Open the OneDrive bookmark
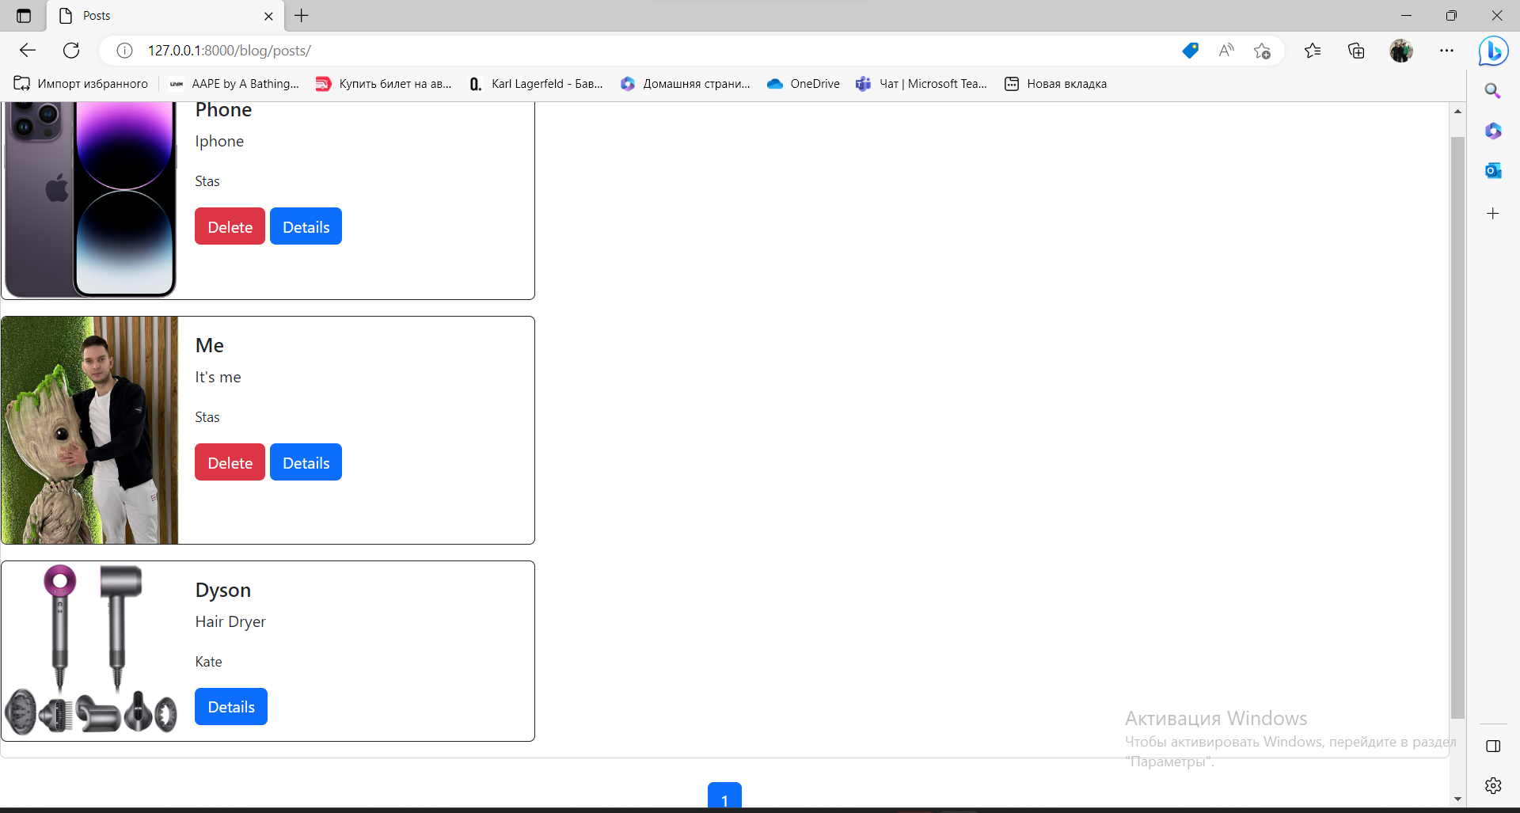This screenshot has height=813, width=1520. [804, 84]
